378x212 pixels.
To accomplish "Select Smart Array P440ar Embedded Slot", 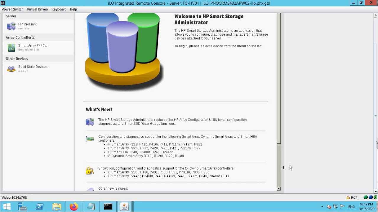I will 38,47.
